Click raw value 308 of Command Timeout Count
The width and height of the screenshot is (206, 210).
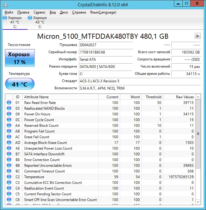point(190,171)
